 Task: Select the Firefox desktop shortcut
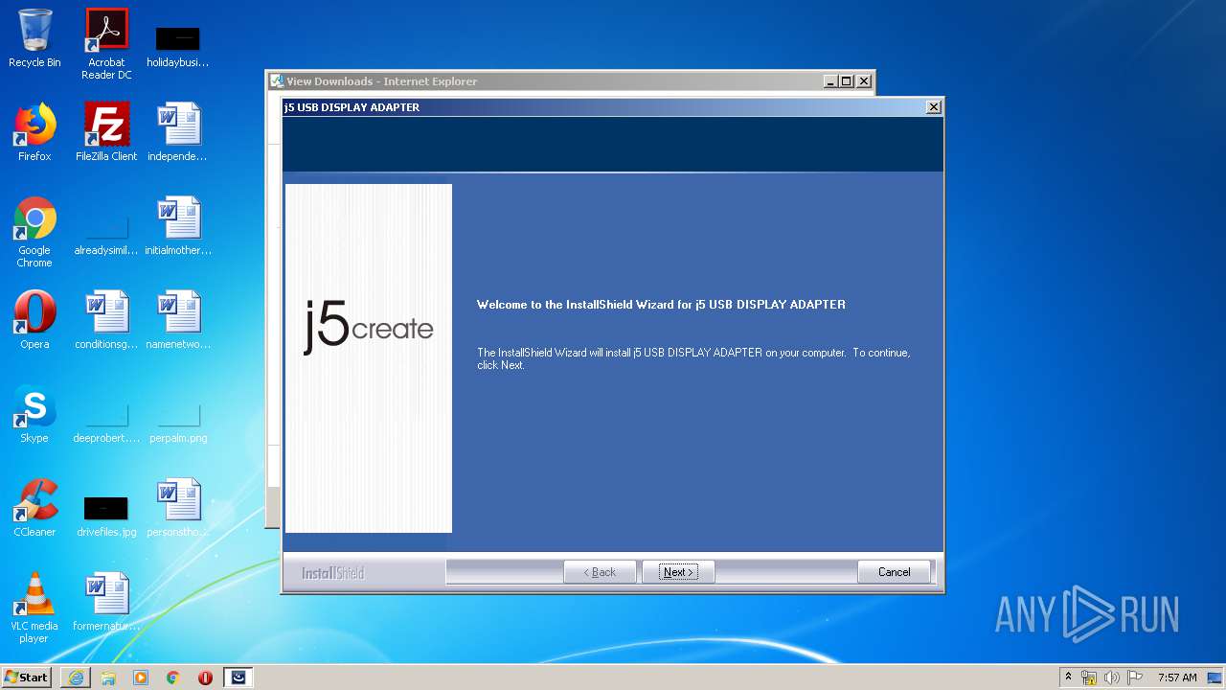point(34,132)
